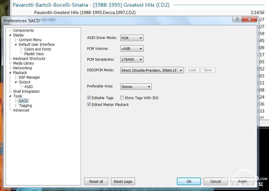Expand the Media Library node
Image resolution: width=269 pixels, height=191 pixels.
[x=10, y=63]
